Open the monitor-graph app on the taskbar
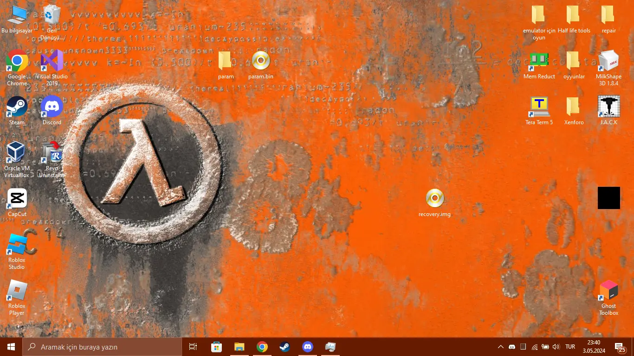 coord(330,347)
